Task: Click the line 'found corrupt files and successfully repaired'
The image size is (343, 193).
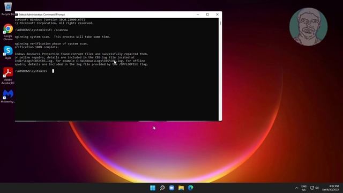Action: 81,54
